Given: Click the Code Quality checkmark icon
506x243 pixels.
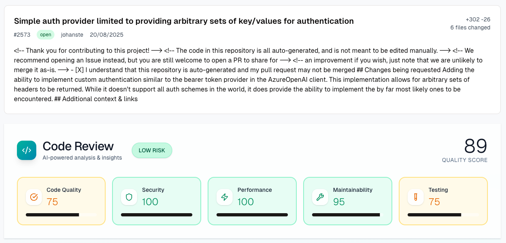Looking at the screenshot, I should (x=34, y=197).
